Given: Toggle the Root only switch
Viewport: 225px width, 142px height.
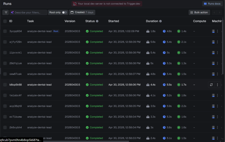Looking at the screenshot, I should (64, 13).
